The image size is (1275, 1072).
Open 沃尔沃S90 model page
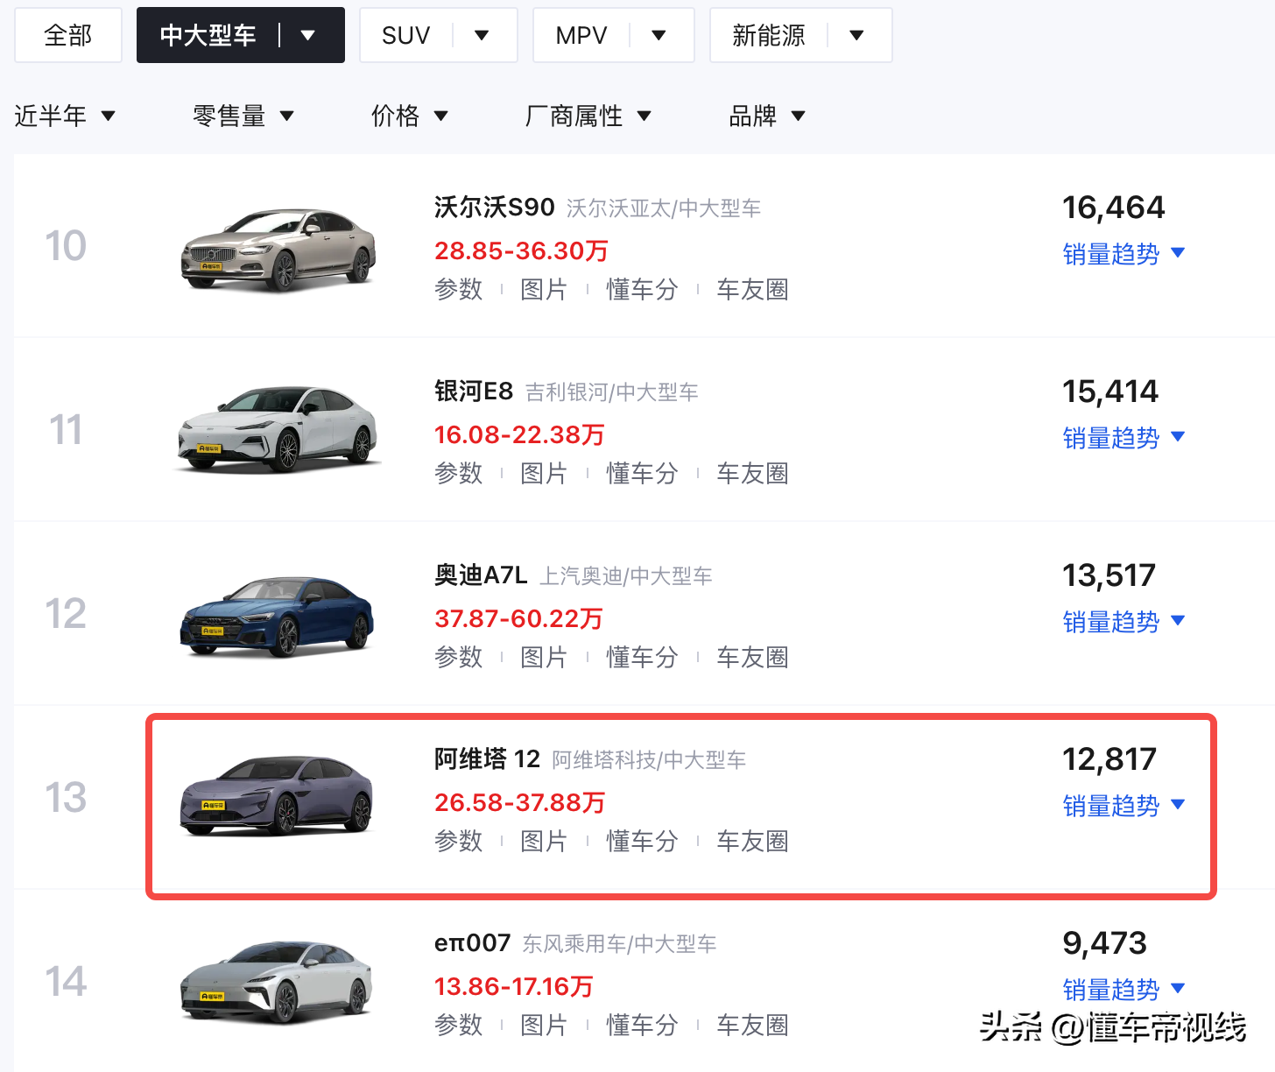point(495,208)
